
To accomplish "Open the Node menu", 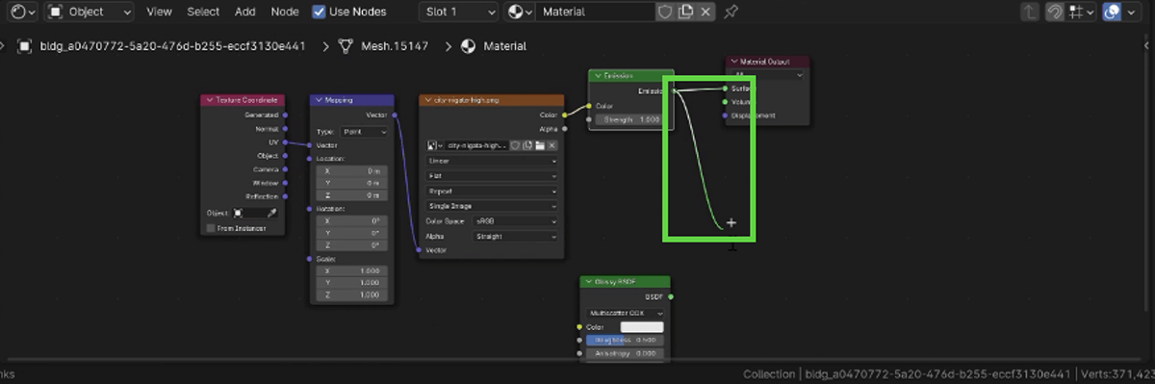I will click(285, 12).
